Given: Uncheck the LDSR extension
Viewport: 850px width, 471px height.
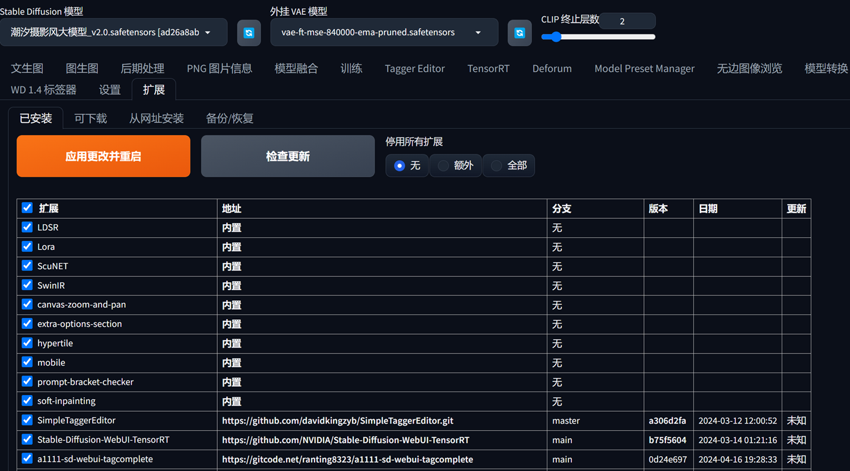Looking at the screenshot, I should point(27,227).
